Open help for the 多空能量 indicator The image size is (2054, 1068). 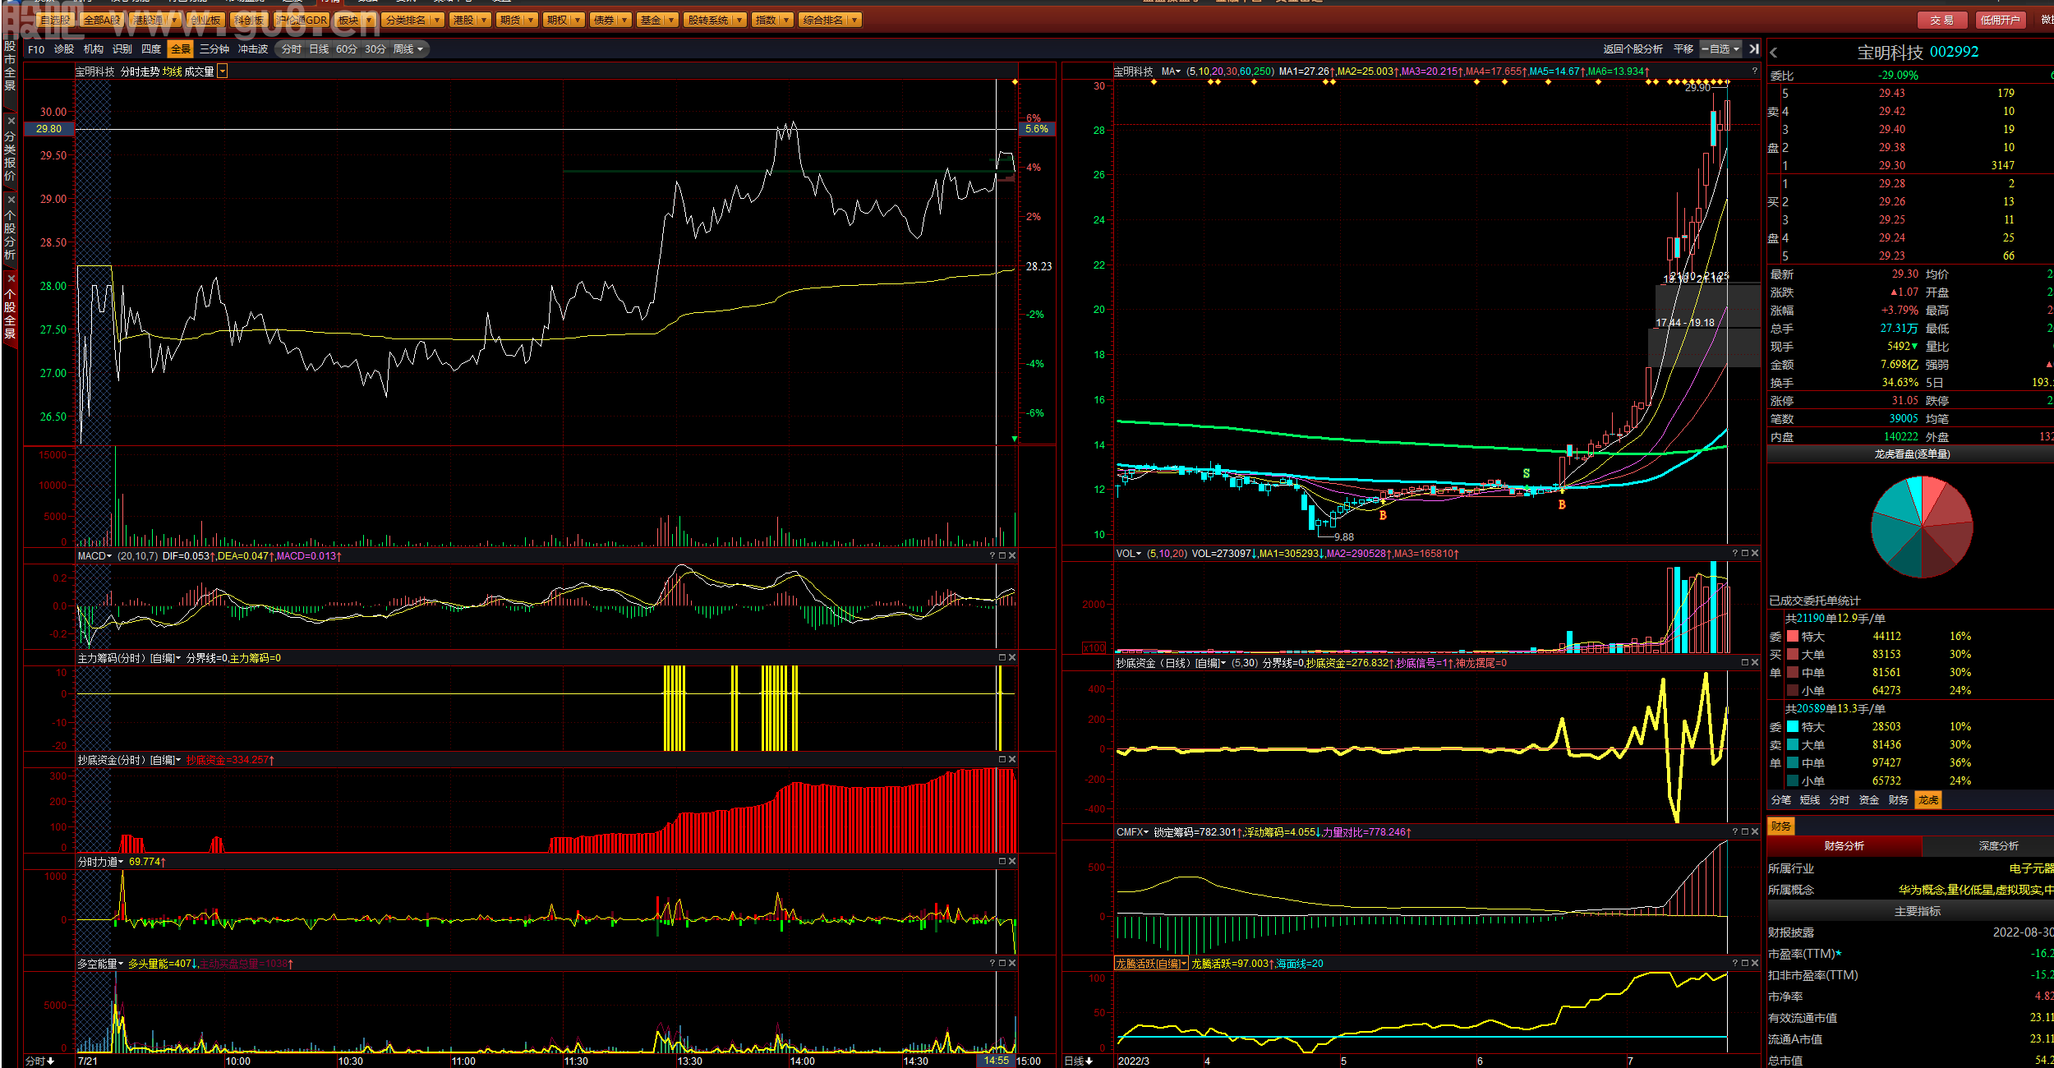[992, 964]
